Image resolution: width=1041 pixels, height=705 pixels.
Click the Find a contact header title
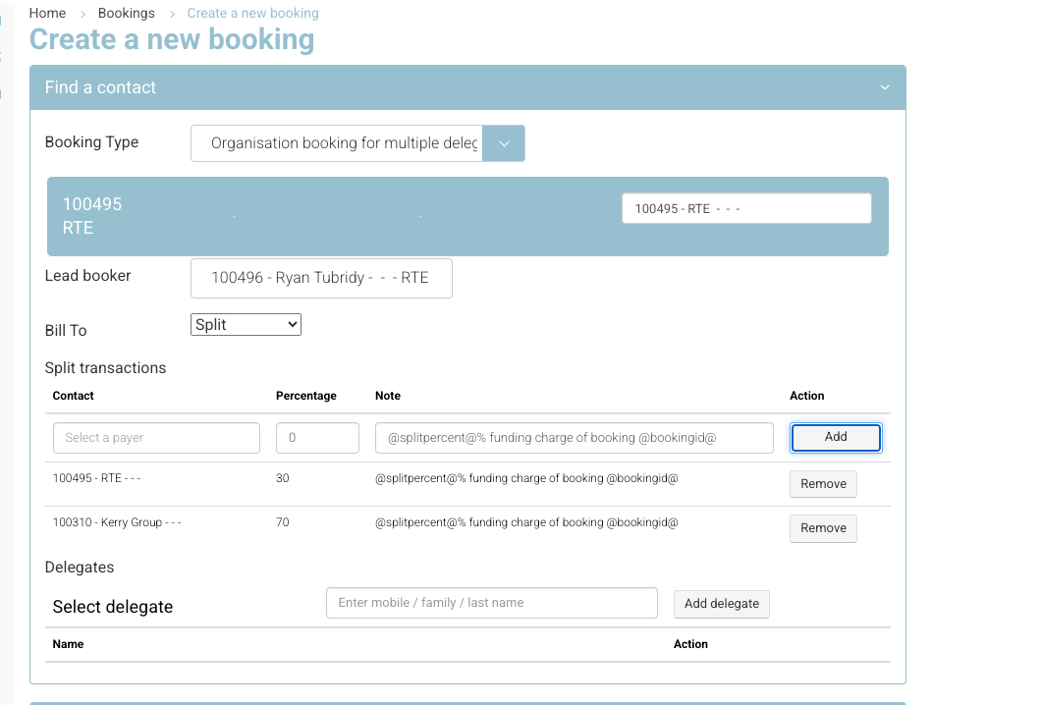pyautogui.click(x=100, y=87)
